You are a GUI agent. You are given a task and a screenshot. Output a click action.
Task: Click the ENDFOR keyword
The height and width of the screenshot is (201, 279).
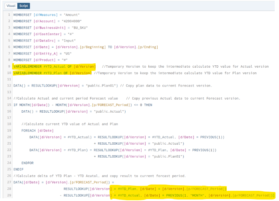click(x=28, y=163)
